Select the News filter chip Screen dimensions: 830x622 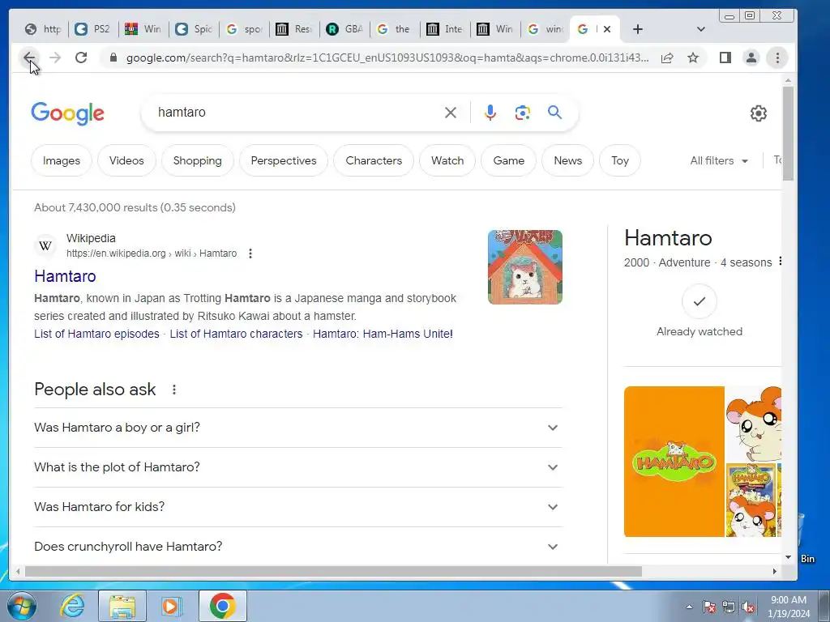coord(568,160)
